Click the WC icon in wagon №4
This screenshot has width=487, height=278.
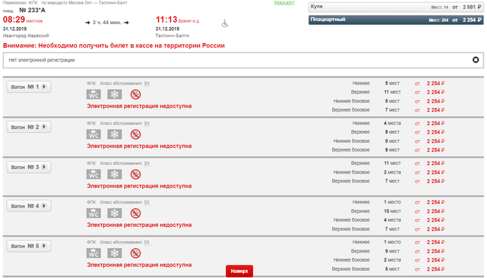(93, 213)
